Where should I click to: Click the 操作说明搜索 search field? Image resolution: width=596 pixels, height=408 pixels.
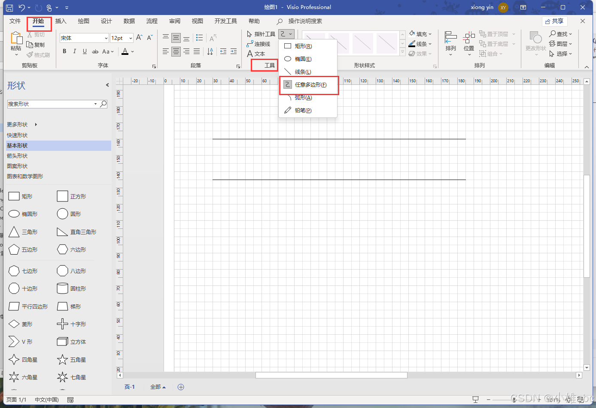pyautogui.click(x=305, y=21)
